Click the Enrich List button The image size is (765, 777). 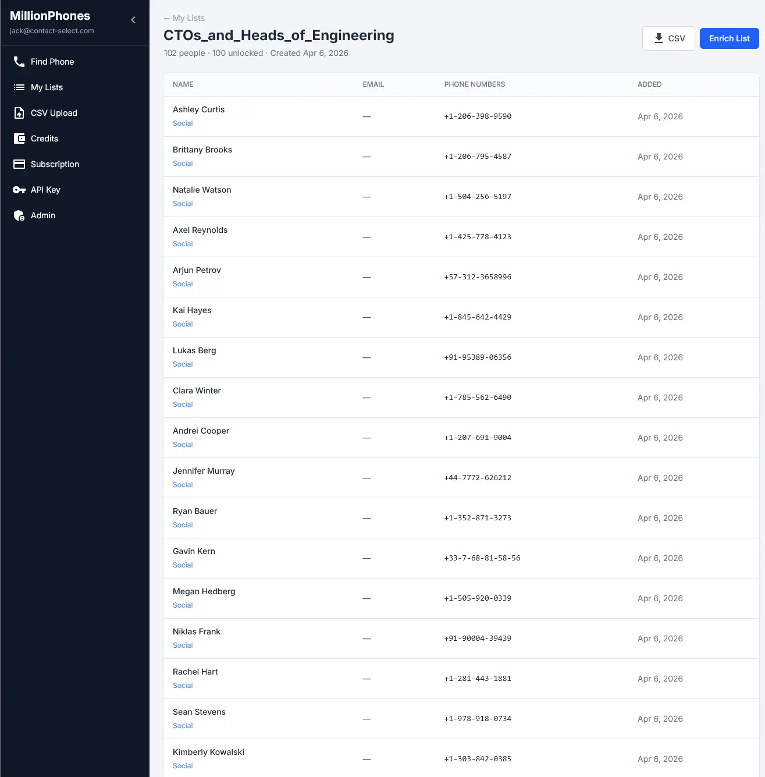729,38
